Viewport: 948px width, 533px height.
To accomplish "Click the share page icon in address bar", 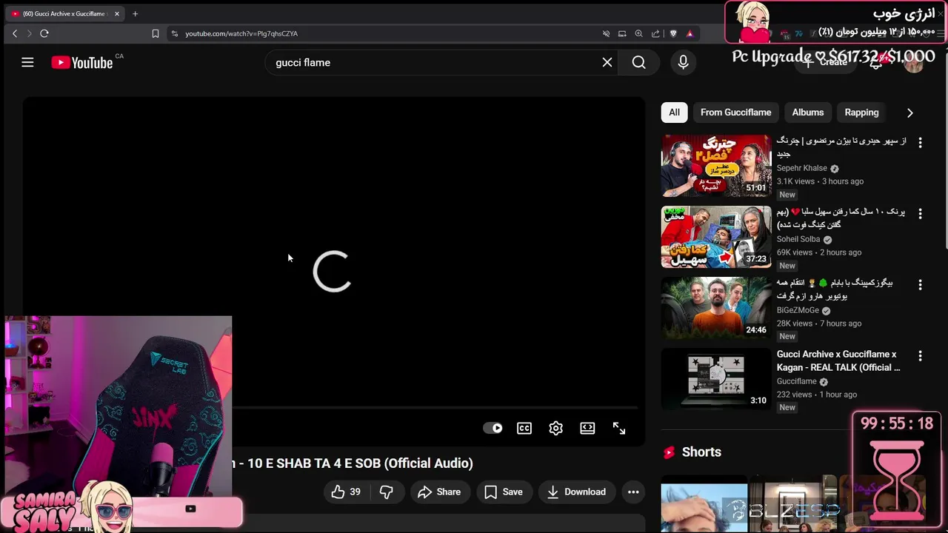I will point(655,33).
